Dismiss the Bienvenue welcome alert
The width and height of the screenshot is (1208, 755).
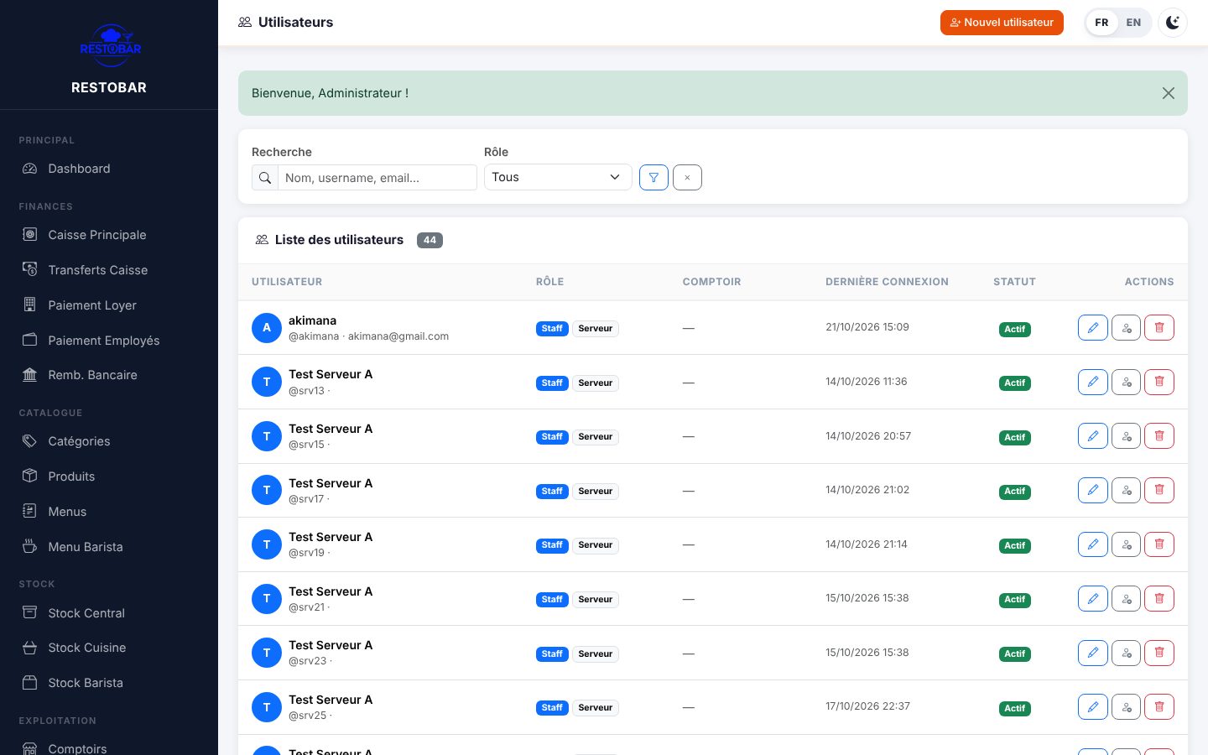[x=1169, y=93]
